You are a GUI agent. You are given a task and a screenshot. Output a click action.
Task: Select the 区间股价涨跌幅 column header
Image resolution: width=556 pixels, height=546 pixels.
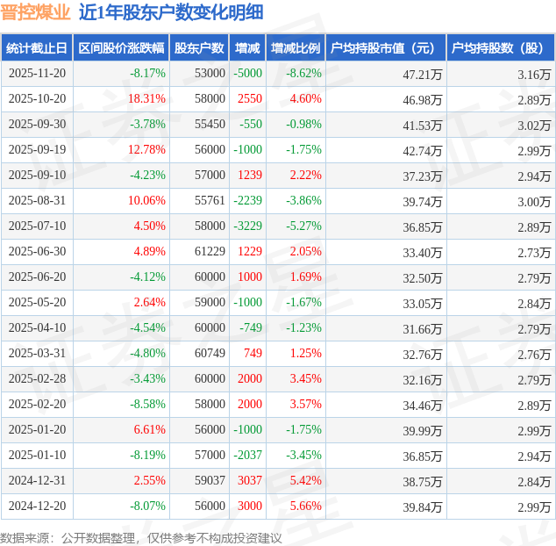pyautogui.click(x=119, y=48)
